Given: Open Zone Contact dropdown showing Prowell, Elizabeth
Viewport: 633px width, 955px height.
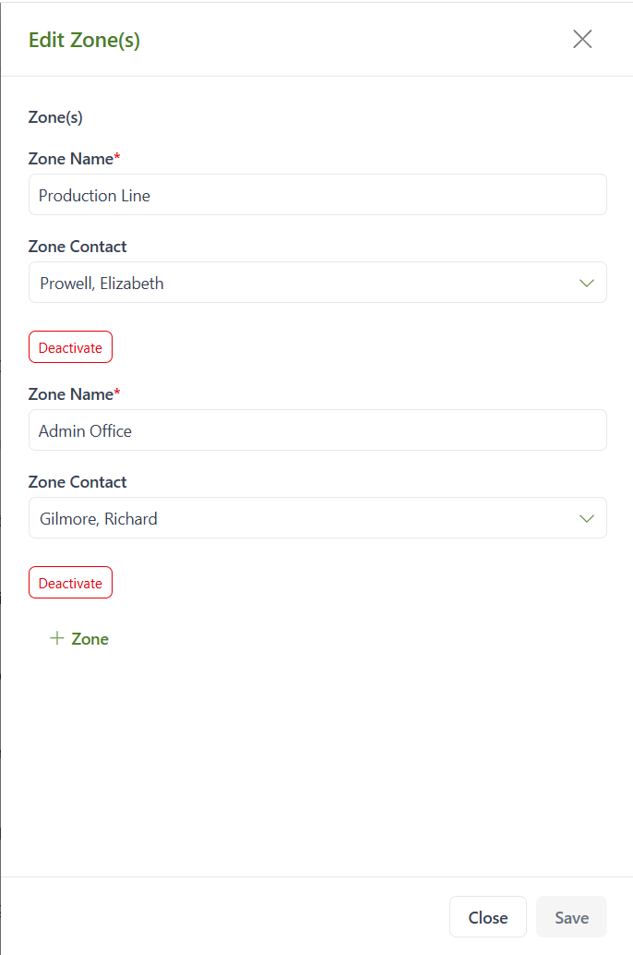Looking at the screenshot, I should coord(305,283).
